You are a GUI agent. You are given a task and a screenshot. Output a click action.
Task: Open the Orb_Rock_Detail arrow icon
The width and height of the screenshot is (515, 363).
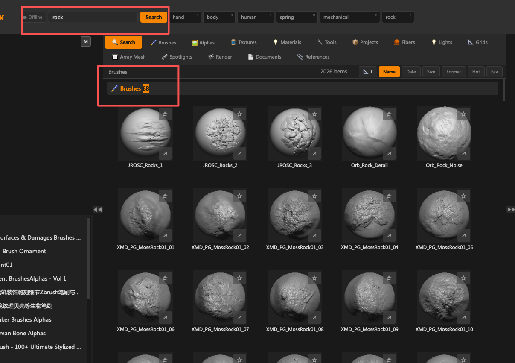389,153
